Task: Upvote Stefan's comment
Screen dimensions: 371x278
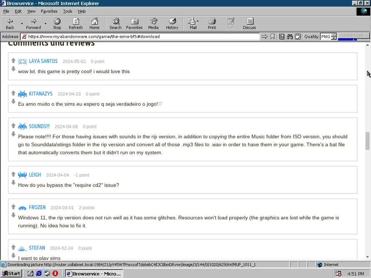Action: 13,248
